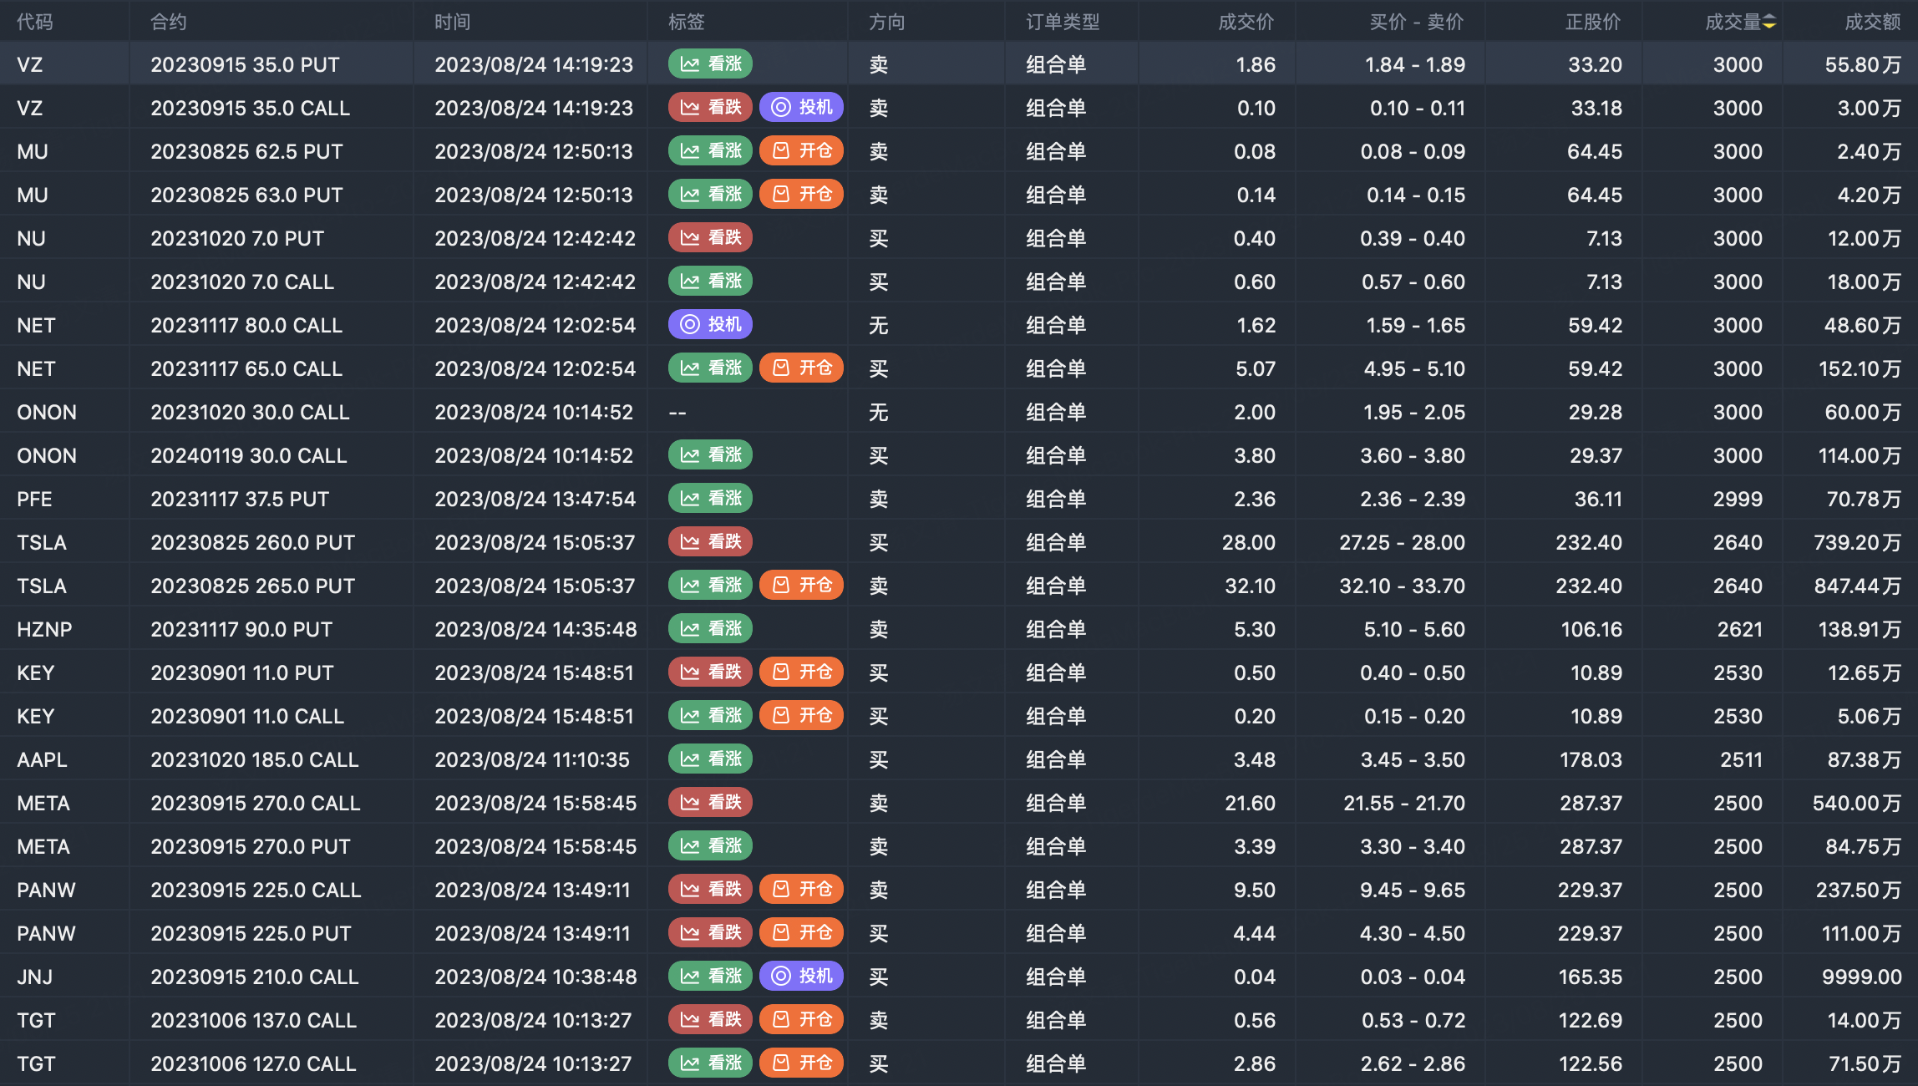Click opening position tag on MU 62.5 PUT

point(801,151)
